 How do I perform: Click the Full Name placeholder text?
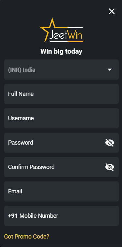tap(21, 94)
